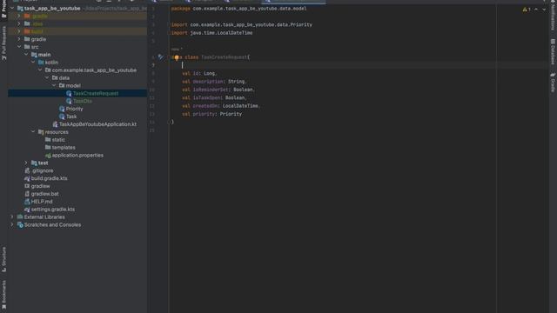The width and height of the screenshot is (557, 313).
Task: Expand the gradle folder
Action: click(19, 39)
